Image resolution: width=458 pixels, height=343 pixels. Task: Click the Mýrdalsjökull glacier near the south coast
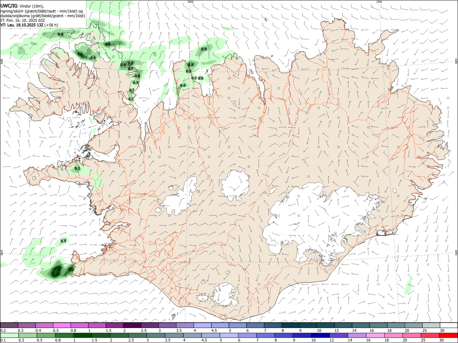(x=224, y=295)
